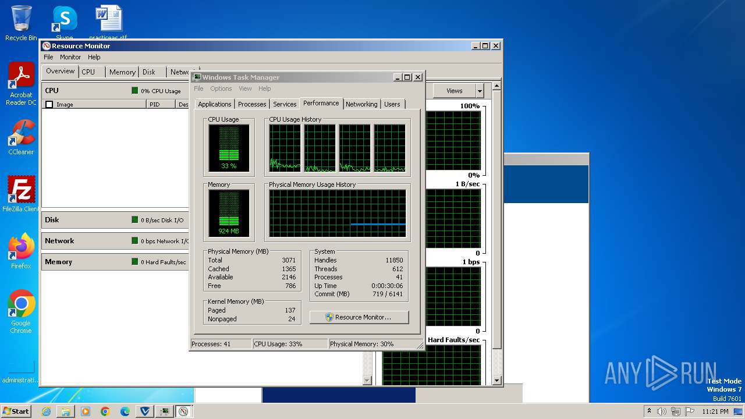This screenshot has height=419, width=745.
Task: Open the administrati... desktop item
Action: click(21, 372)
